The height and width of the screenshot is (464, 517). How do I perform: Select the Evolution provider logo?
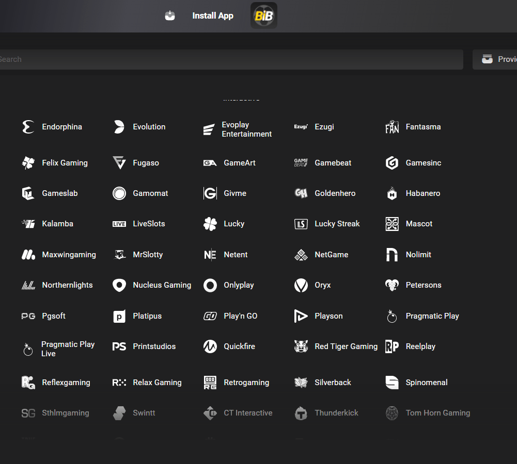[119, 127]
